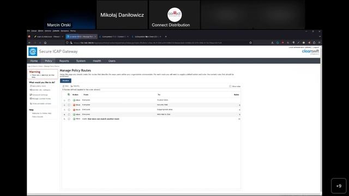Viewport: 349px width, 196px height.
Task: Click the red extension icon in the browser toolbar
Action: click(x=282, y=42)
